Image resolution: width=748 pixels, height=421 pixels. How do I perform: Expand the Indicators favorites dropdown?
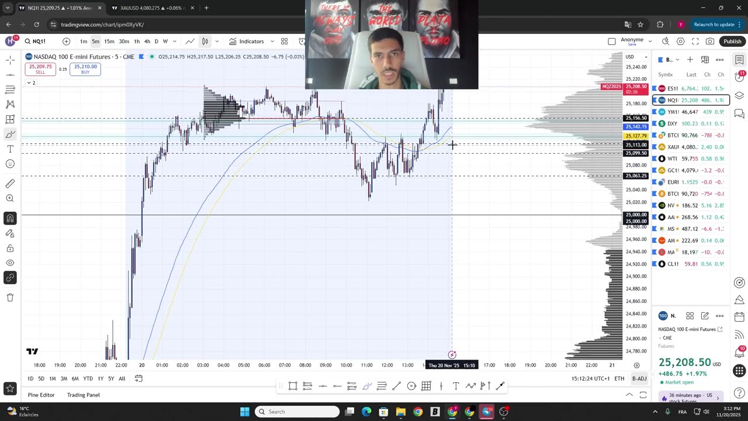pos(272,42)
